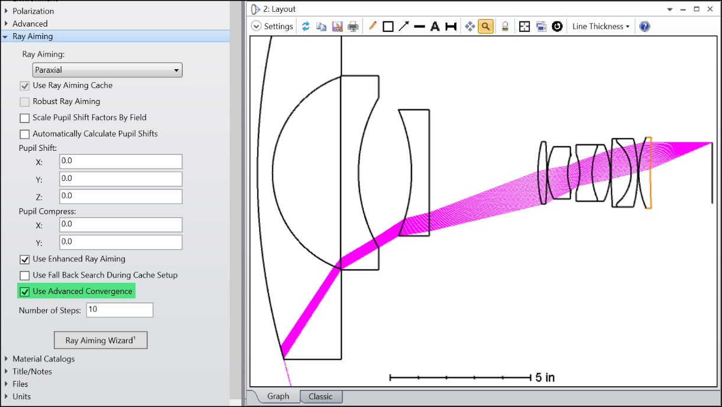
Task: Click the Pupil Shift X field
Action: point(121,161)
